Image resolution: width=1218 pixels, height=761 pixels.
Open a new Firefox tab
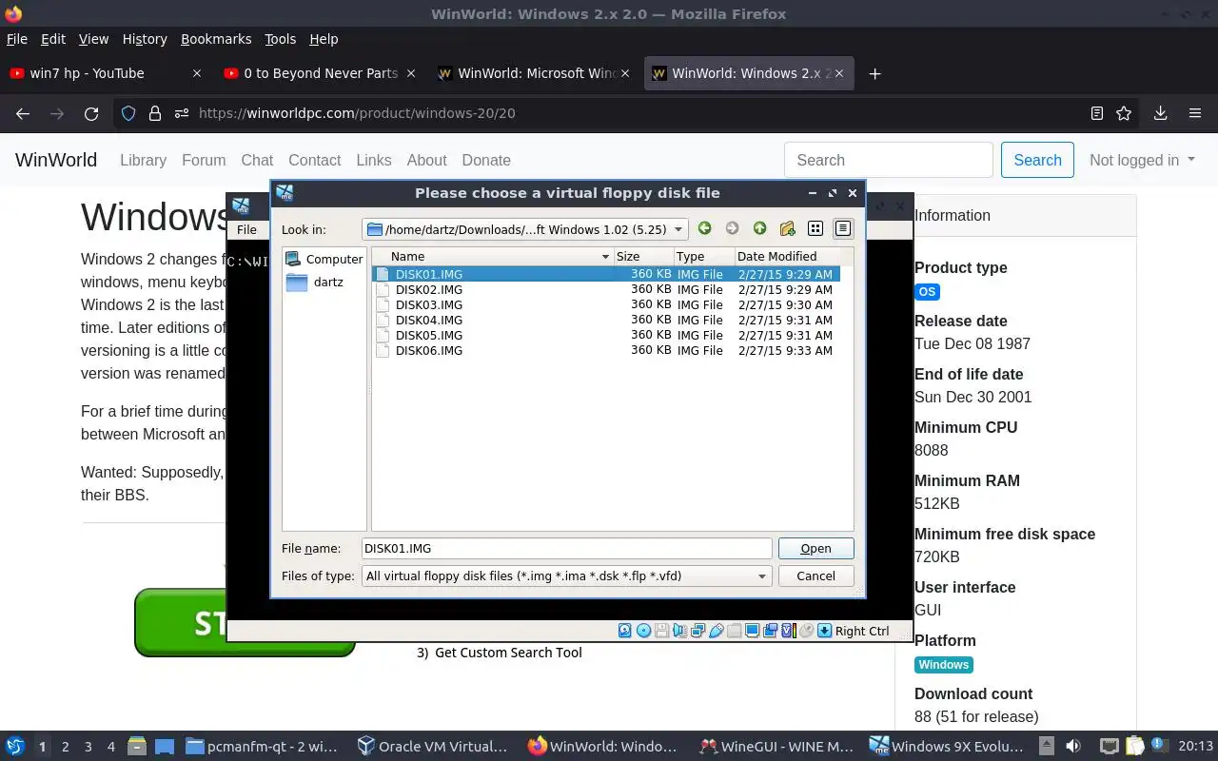pos(874,73)
